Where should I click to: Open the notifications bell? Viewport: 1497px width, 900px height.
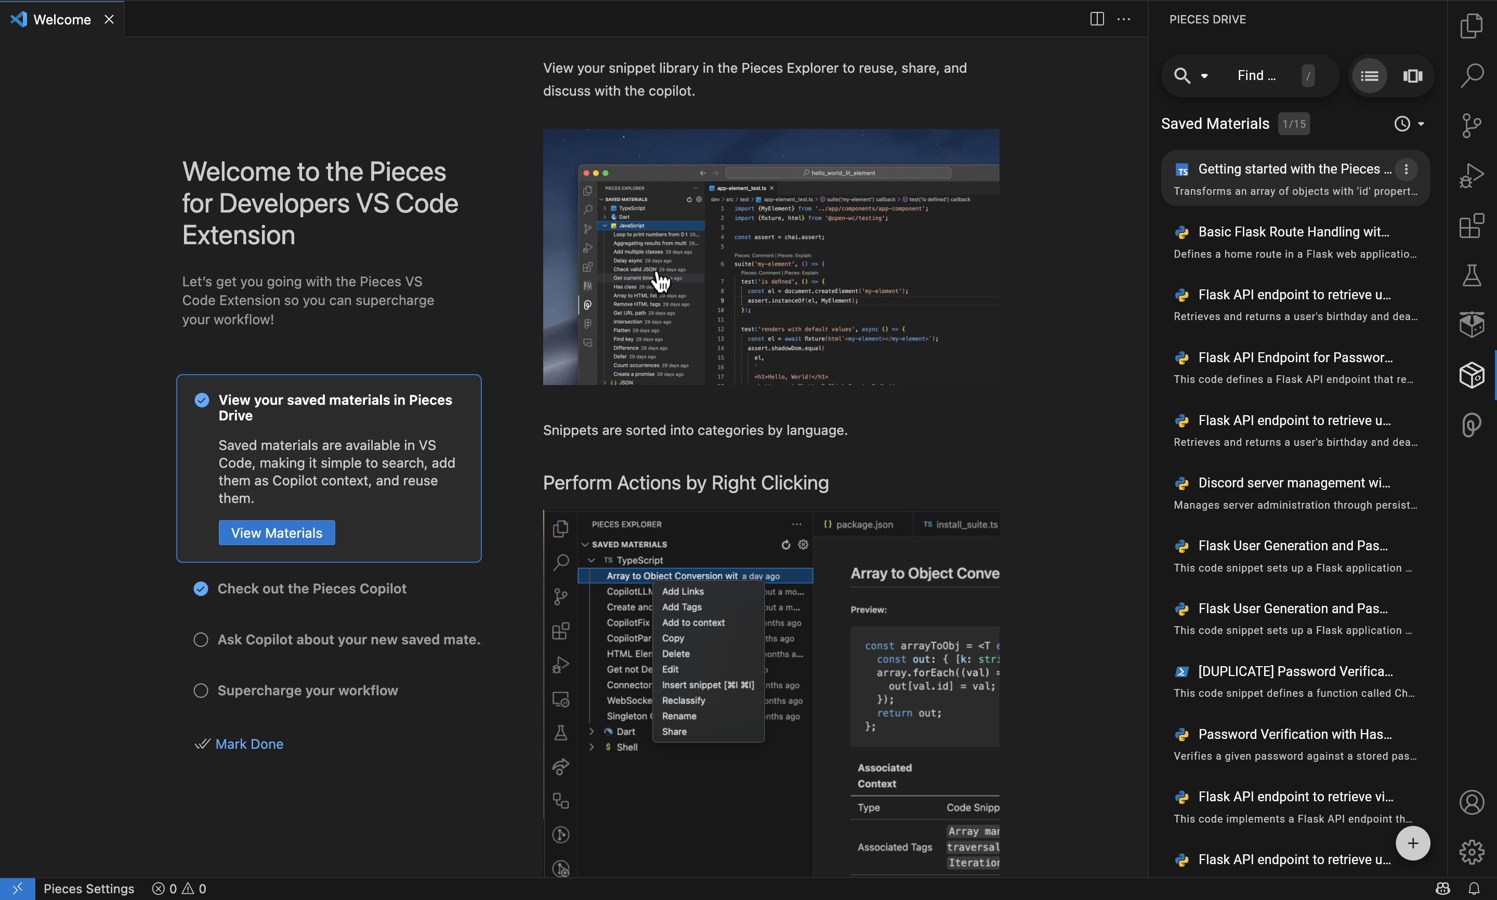click(1474, 889)
